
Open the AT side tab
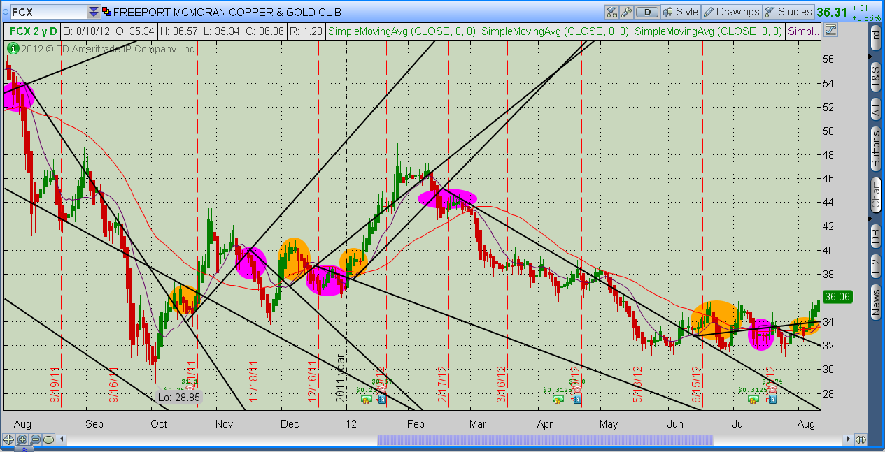(x=875, y=108)
